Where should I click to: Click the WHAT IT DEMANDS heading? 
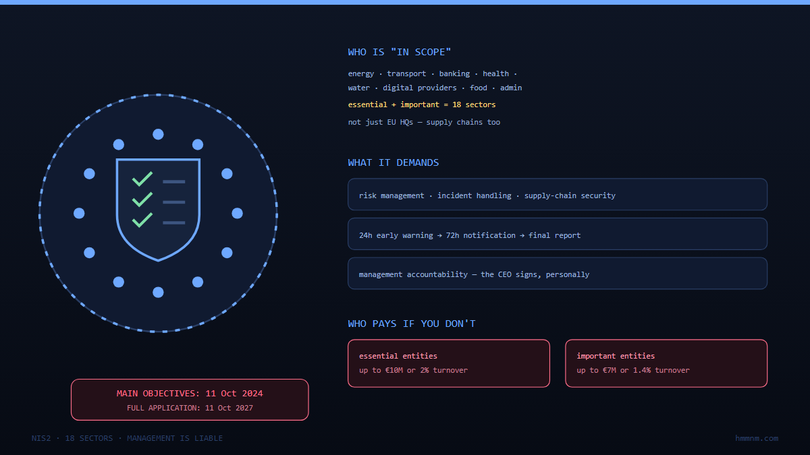394,162
